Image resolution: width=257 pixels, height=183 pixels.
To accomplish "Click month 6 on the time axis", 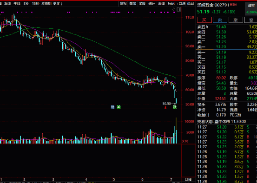I will (x=142, y=179).
